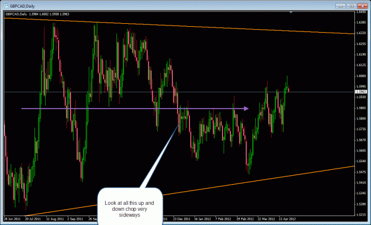Viewport: 371px width, 225px height.
Task: Click the current price label 1.5963
Action: tap(362, 92)
